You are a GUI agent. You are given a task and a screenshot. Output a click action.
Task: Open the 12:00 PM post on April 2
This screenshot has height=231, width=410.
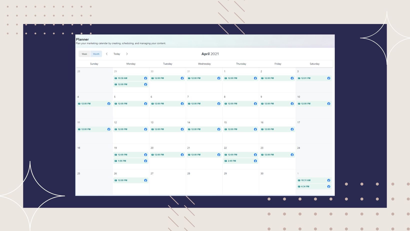(277, 78)
